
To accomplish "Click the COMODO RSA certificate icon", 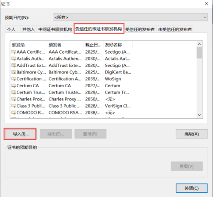I will (14, 113).
